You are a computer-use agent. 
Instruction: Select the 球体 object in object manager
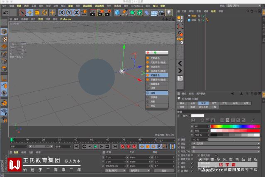tap(194, 20)
